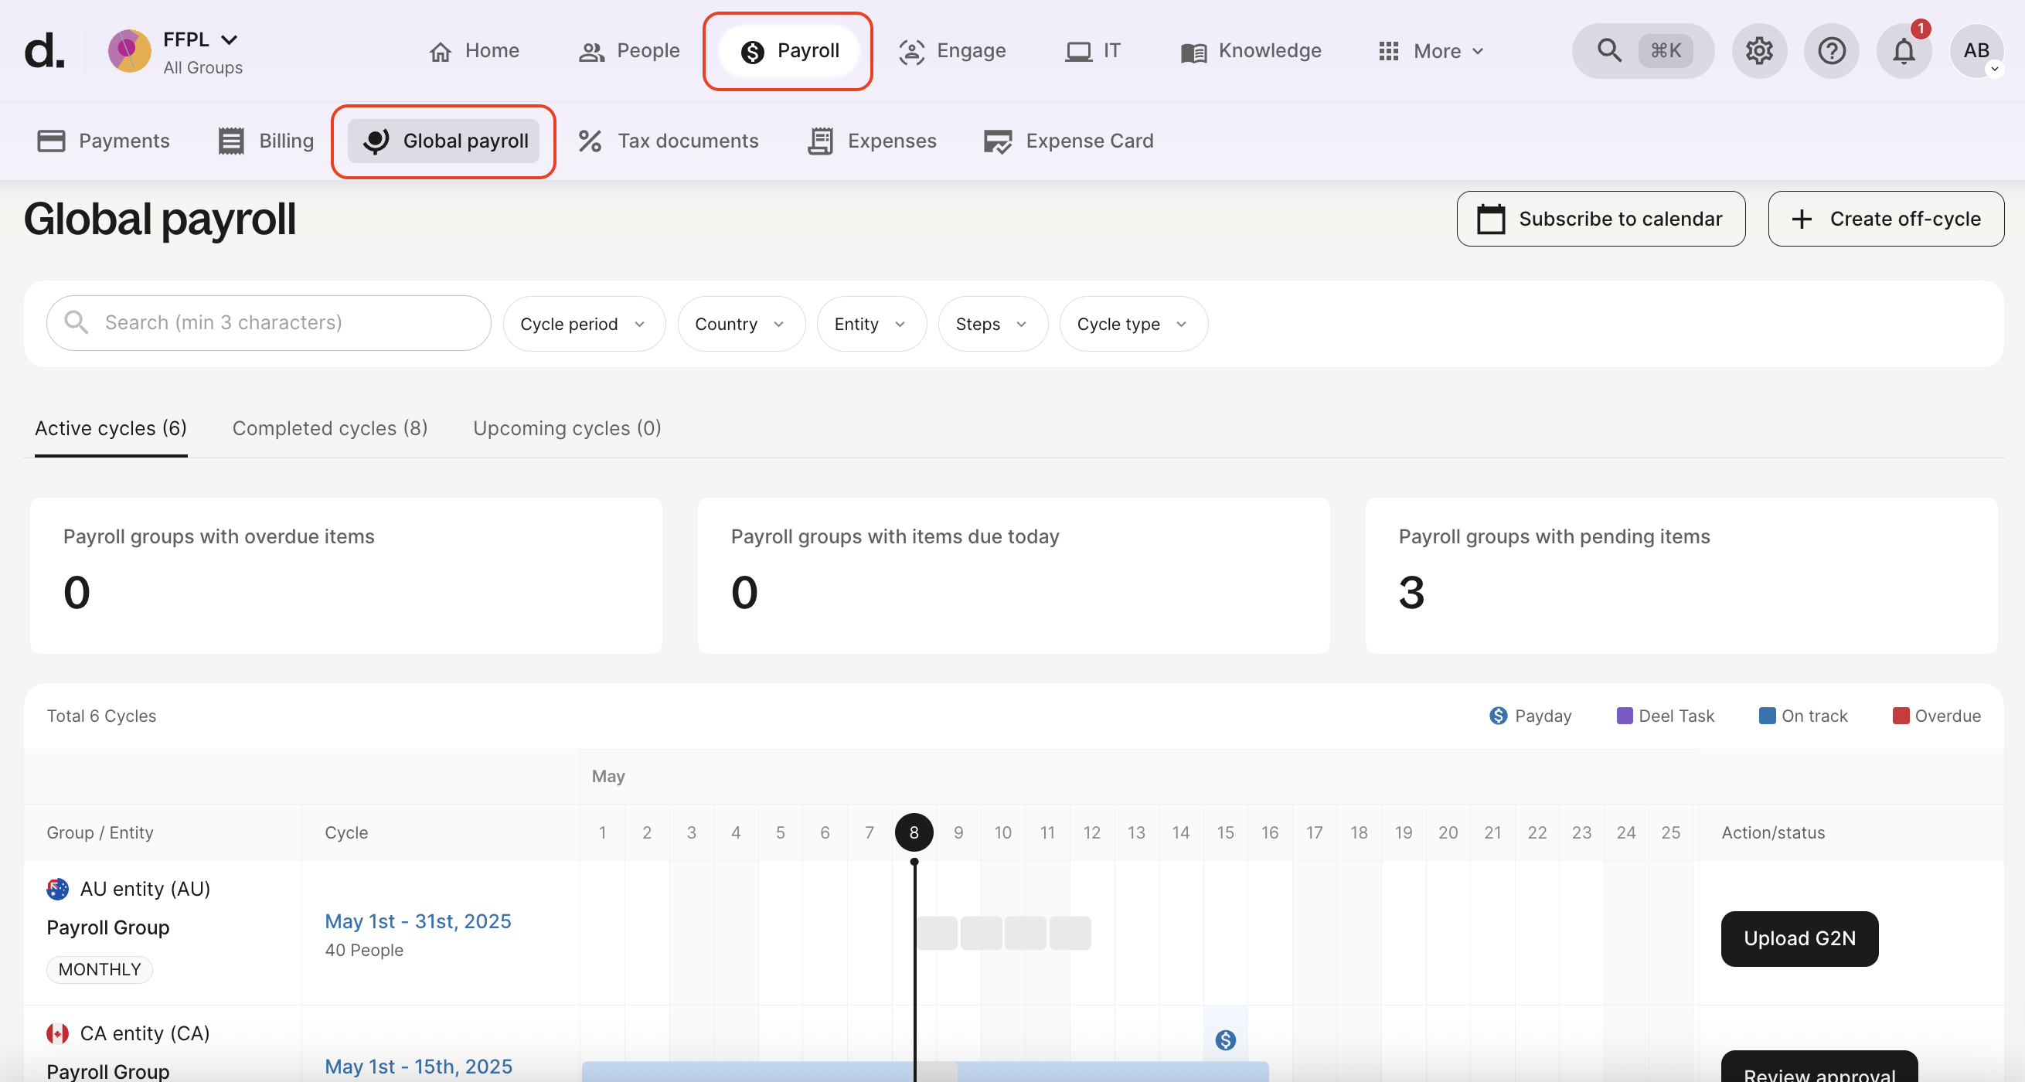This screenshot has height=1082, width=2025.
Task: Focus the Search (min 3 characters) field
Action: [x=269, y=322]
